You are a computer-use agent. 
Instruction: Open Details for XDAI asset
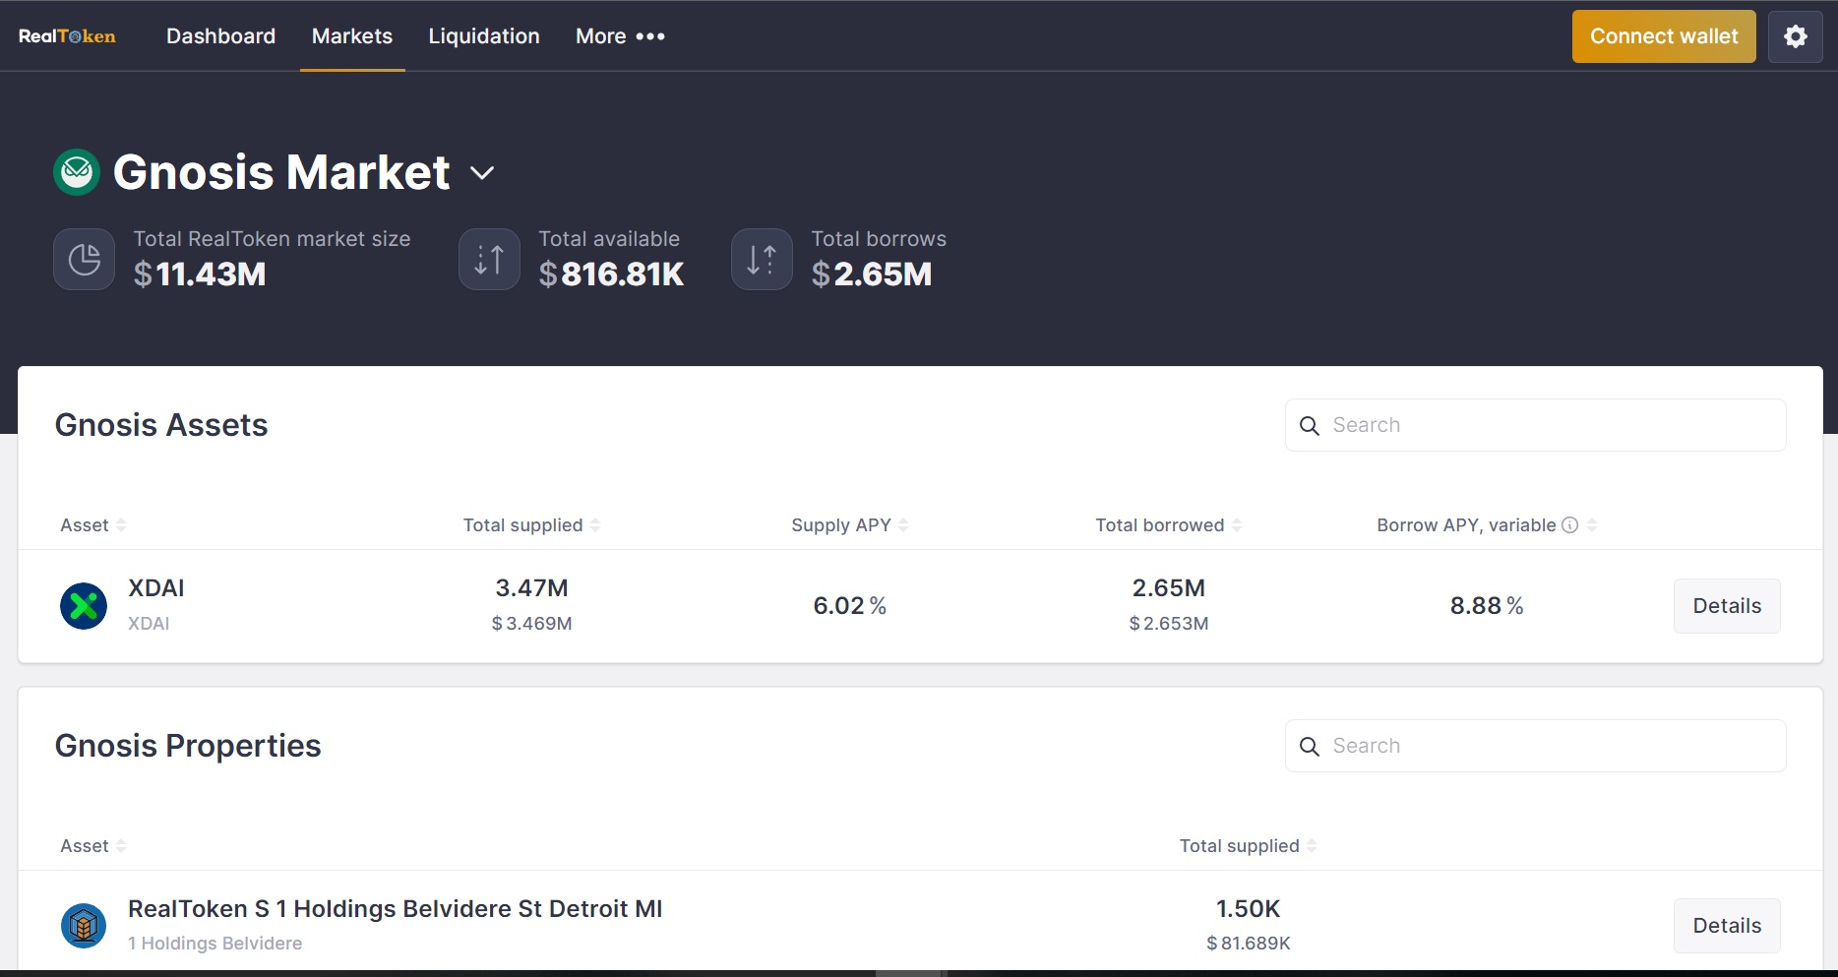click(x=1726, y=606)
